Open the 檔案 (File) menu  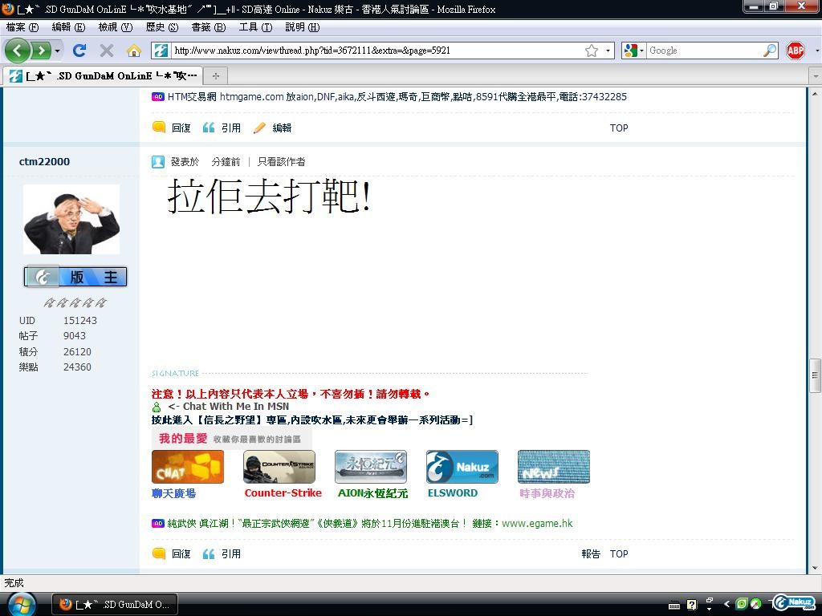(x=22, y=27)
